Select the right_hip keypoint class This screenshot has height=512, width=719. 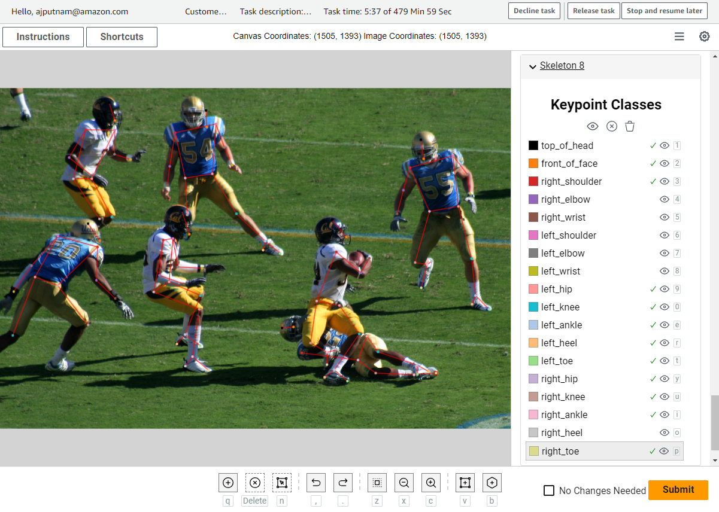559,379
